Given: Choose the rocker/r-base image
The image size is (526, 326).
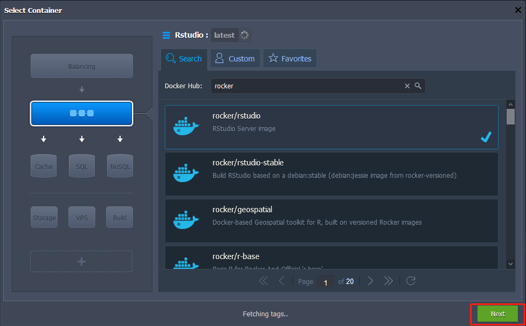Looking at the screenshot, I should 331,258.
